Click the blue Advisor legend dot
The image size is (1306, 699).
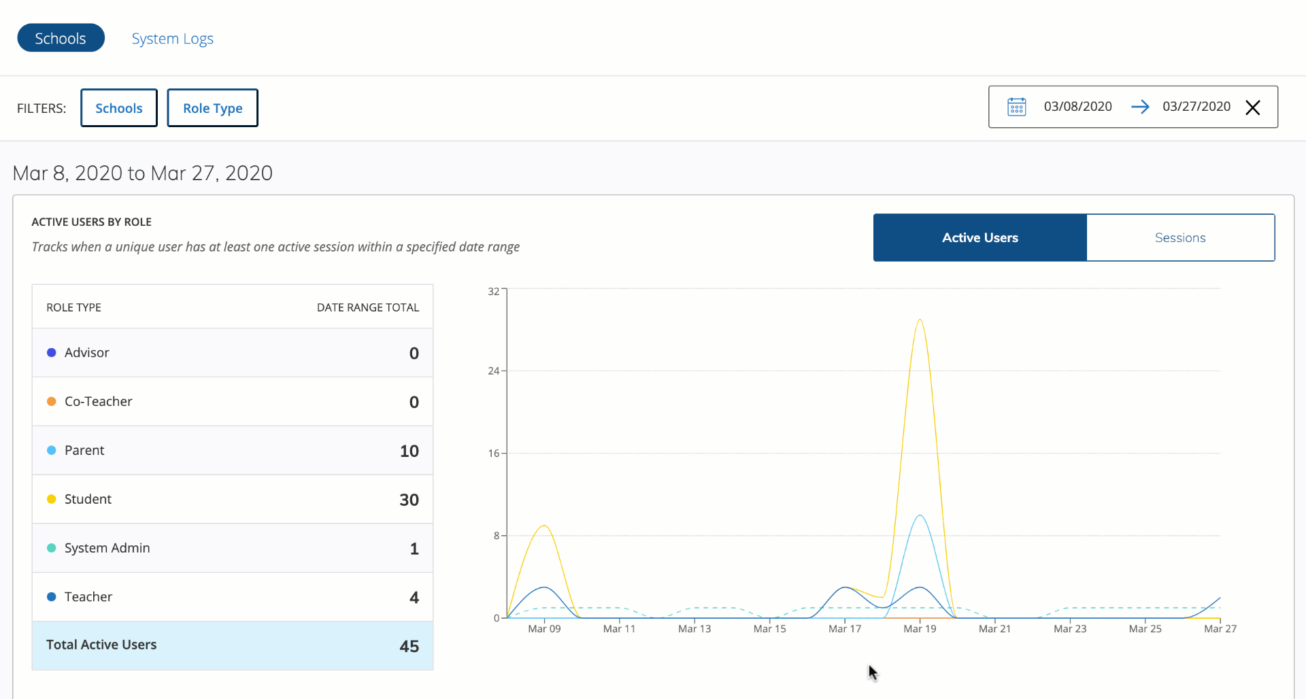coord(51,352)
